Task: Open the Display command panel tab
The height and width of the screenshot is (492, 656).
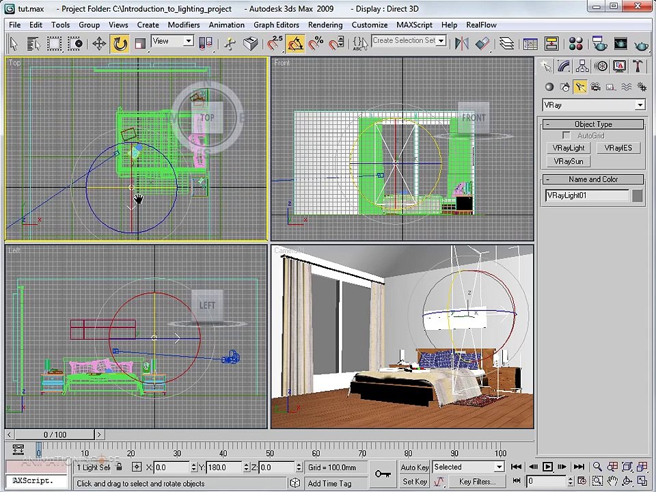Action: 620,66
